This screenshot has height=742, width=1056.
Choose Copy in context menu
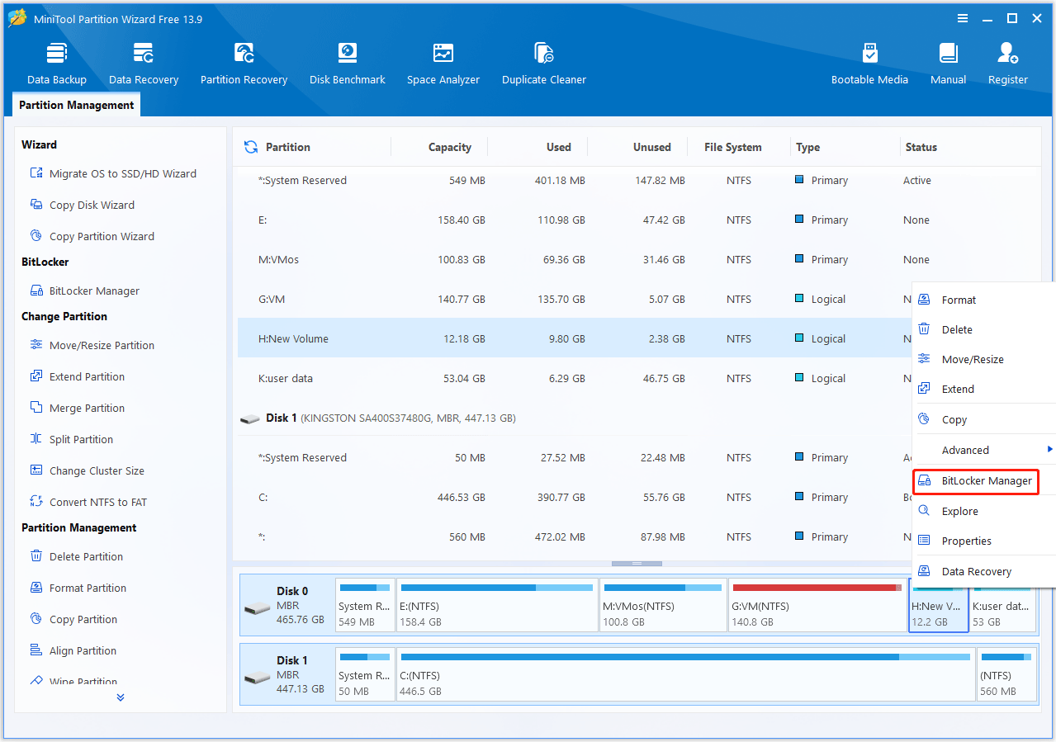point(984,419)
